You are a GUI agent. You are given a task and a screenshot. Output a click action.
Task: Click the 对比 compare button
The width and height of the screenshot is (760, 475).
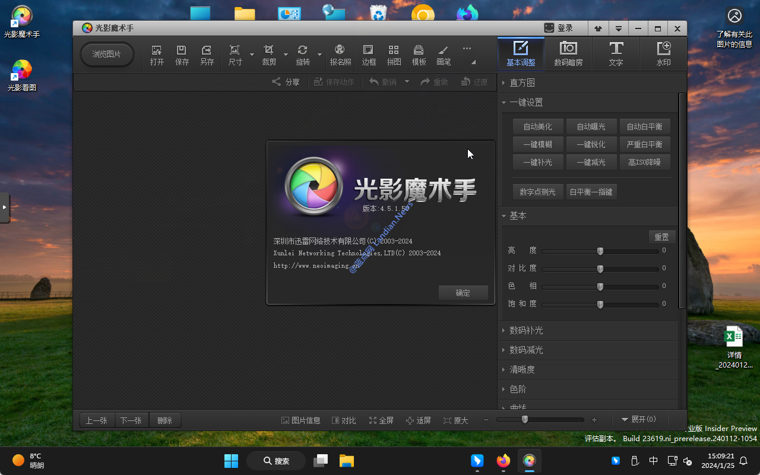pyautogui.click(x=344, y=420)
